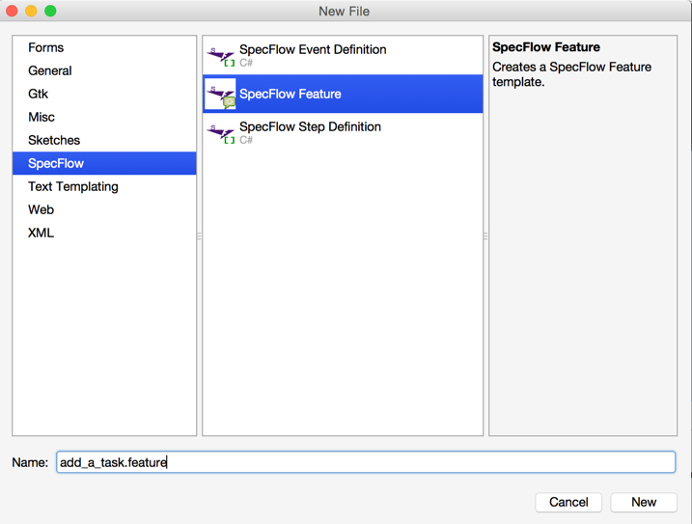Click the New button

point(644,503)
